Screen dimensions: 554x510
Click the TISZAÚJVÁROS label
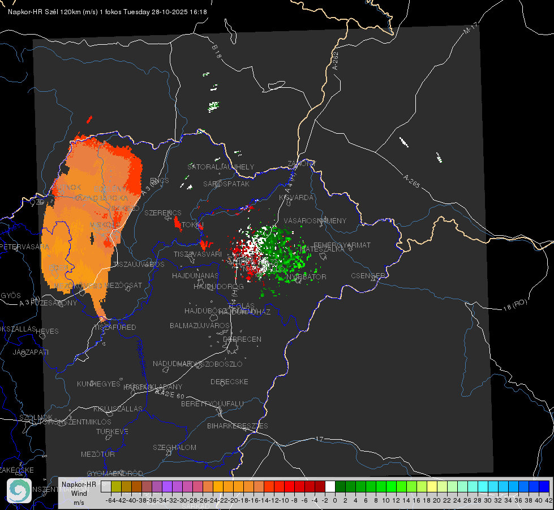[x=139, y=265]
